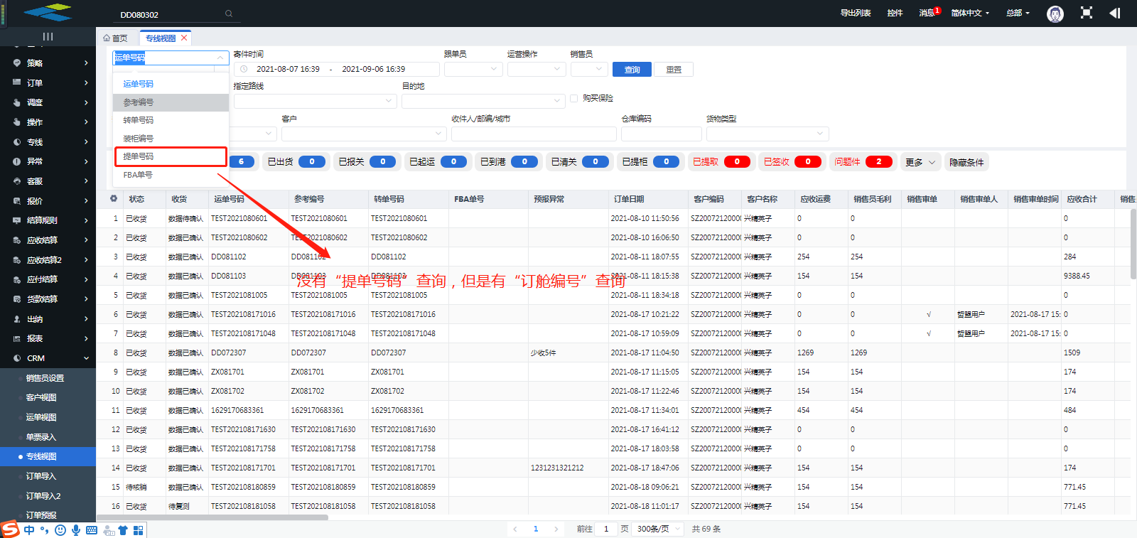The height and width of the screenshot is (538, 1137).
Task: Click the 重置 reset button
Action: (674, 69)
